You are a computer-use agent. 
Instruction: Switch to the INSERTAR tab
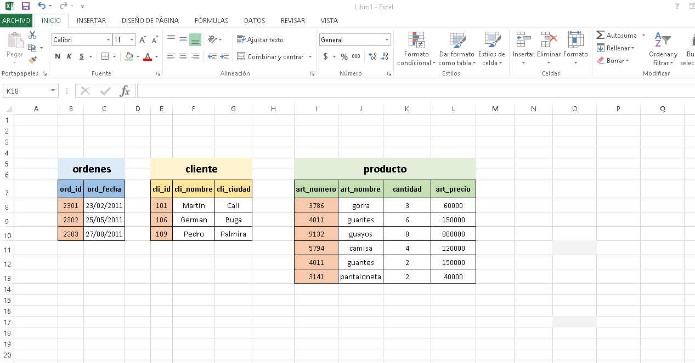(x=91, y=20)
